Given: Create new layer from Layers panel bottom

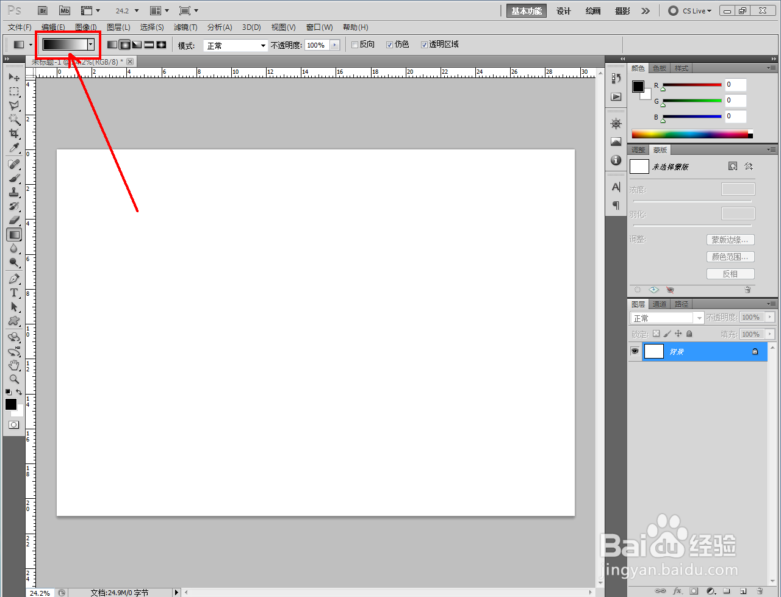Looking at the screenshot, I should (x=743, y=591).
